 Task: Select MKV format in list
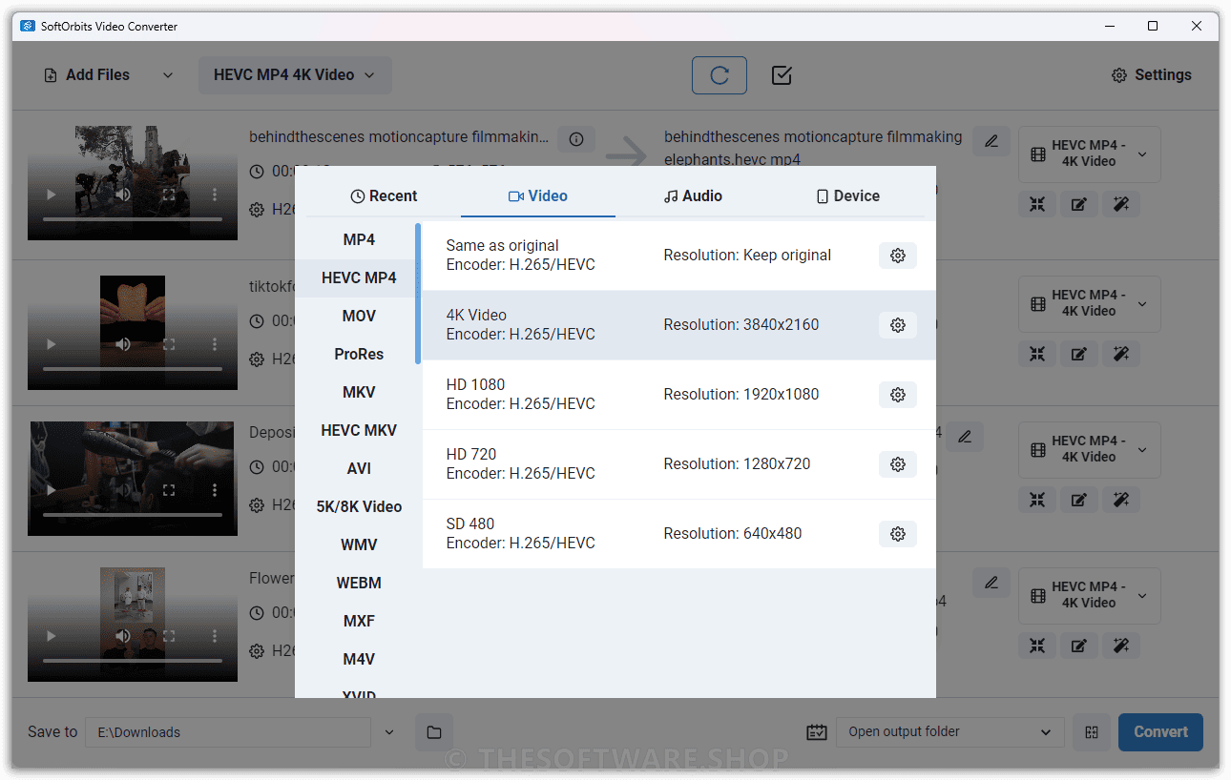click(x=359, y=393)
